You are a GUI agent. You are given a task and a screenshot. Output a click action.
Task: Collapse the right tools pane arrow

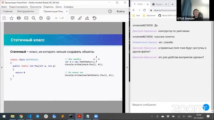point(127,67)
